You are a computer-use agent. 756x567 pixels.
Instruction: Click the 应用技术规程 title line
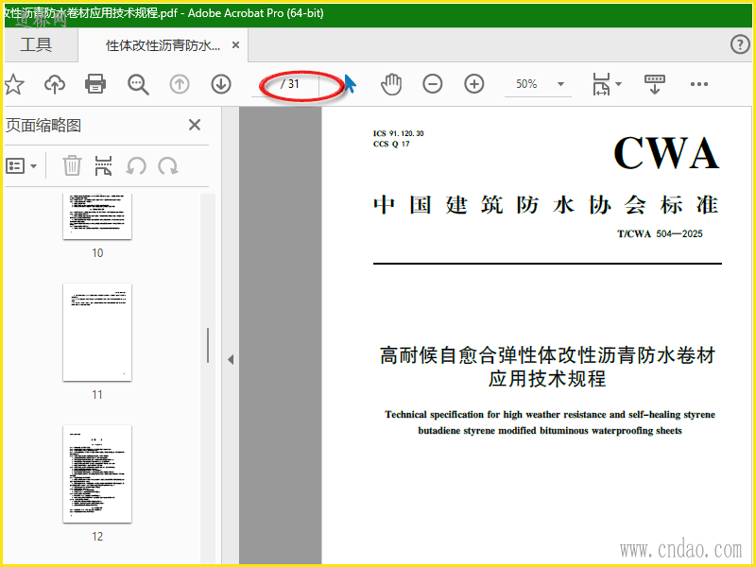[x=547, y=379]
